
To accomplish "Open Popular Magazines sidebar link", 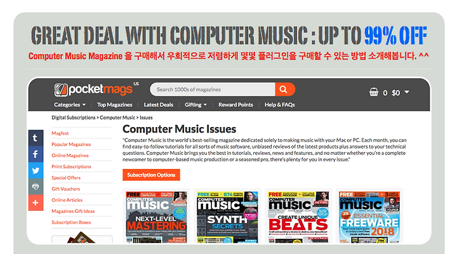I will 71,144.
